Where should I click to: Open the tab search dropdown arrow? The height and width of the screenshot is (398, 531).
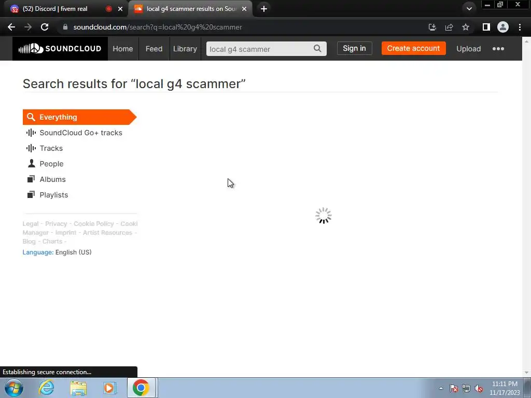click(x=469, y=9)
